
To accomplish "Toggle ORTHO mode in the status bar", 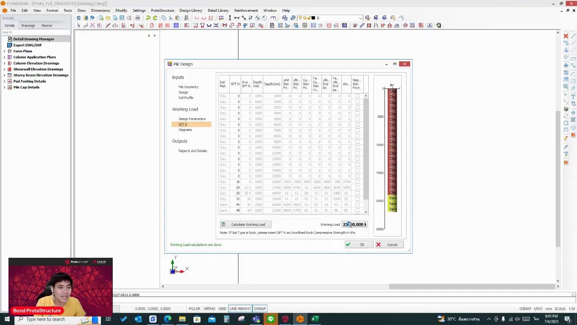I will pyautogui.click(x=209, y=309).
